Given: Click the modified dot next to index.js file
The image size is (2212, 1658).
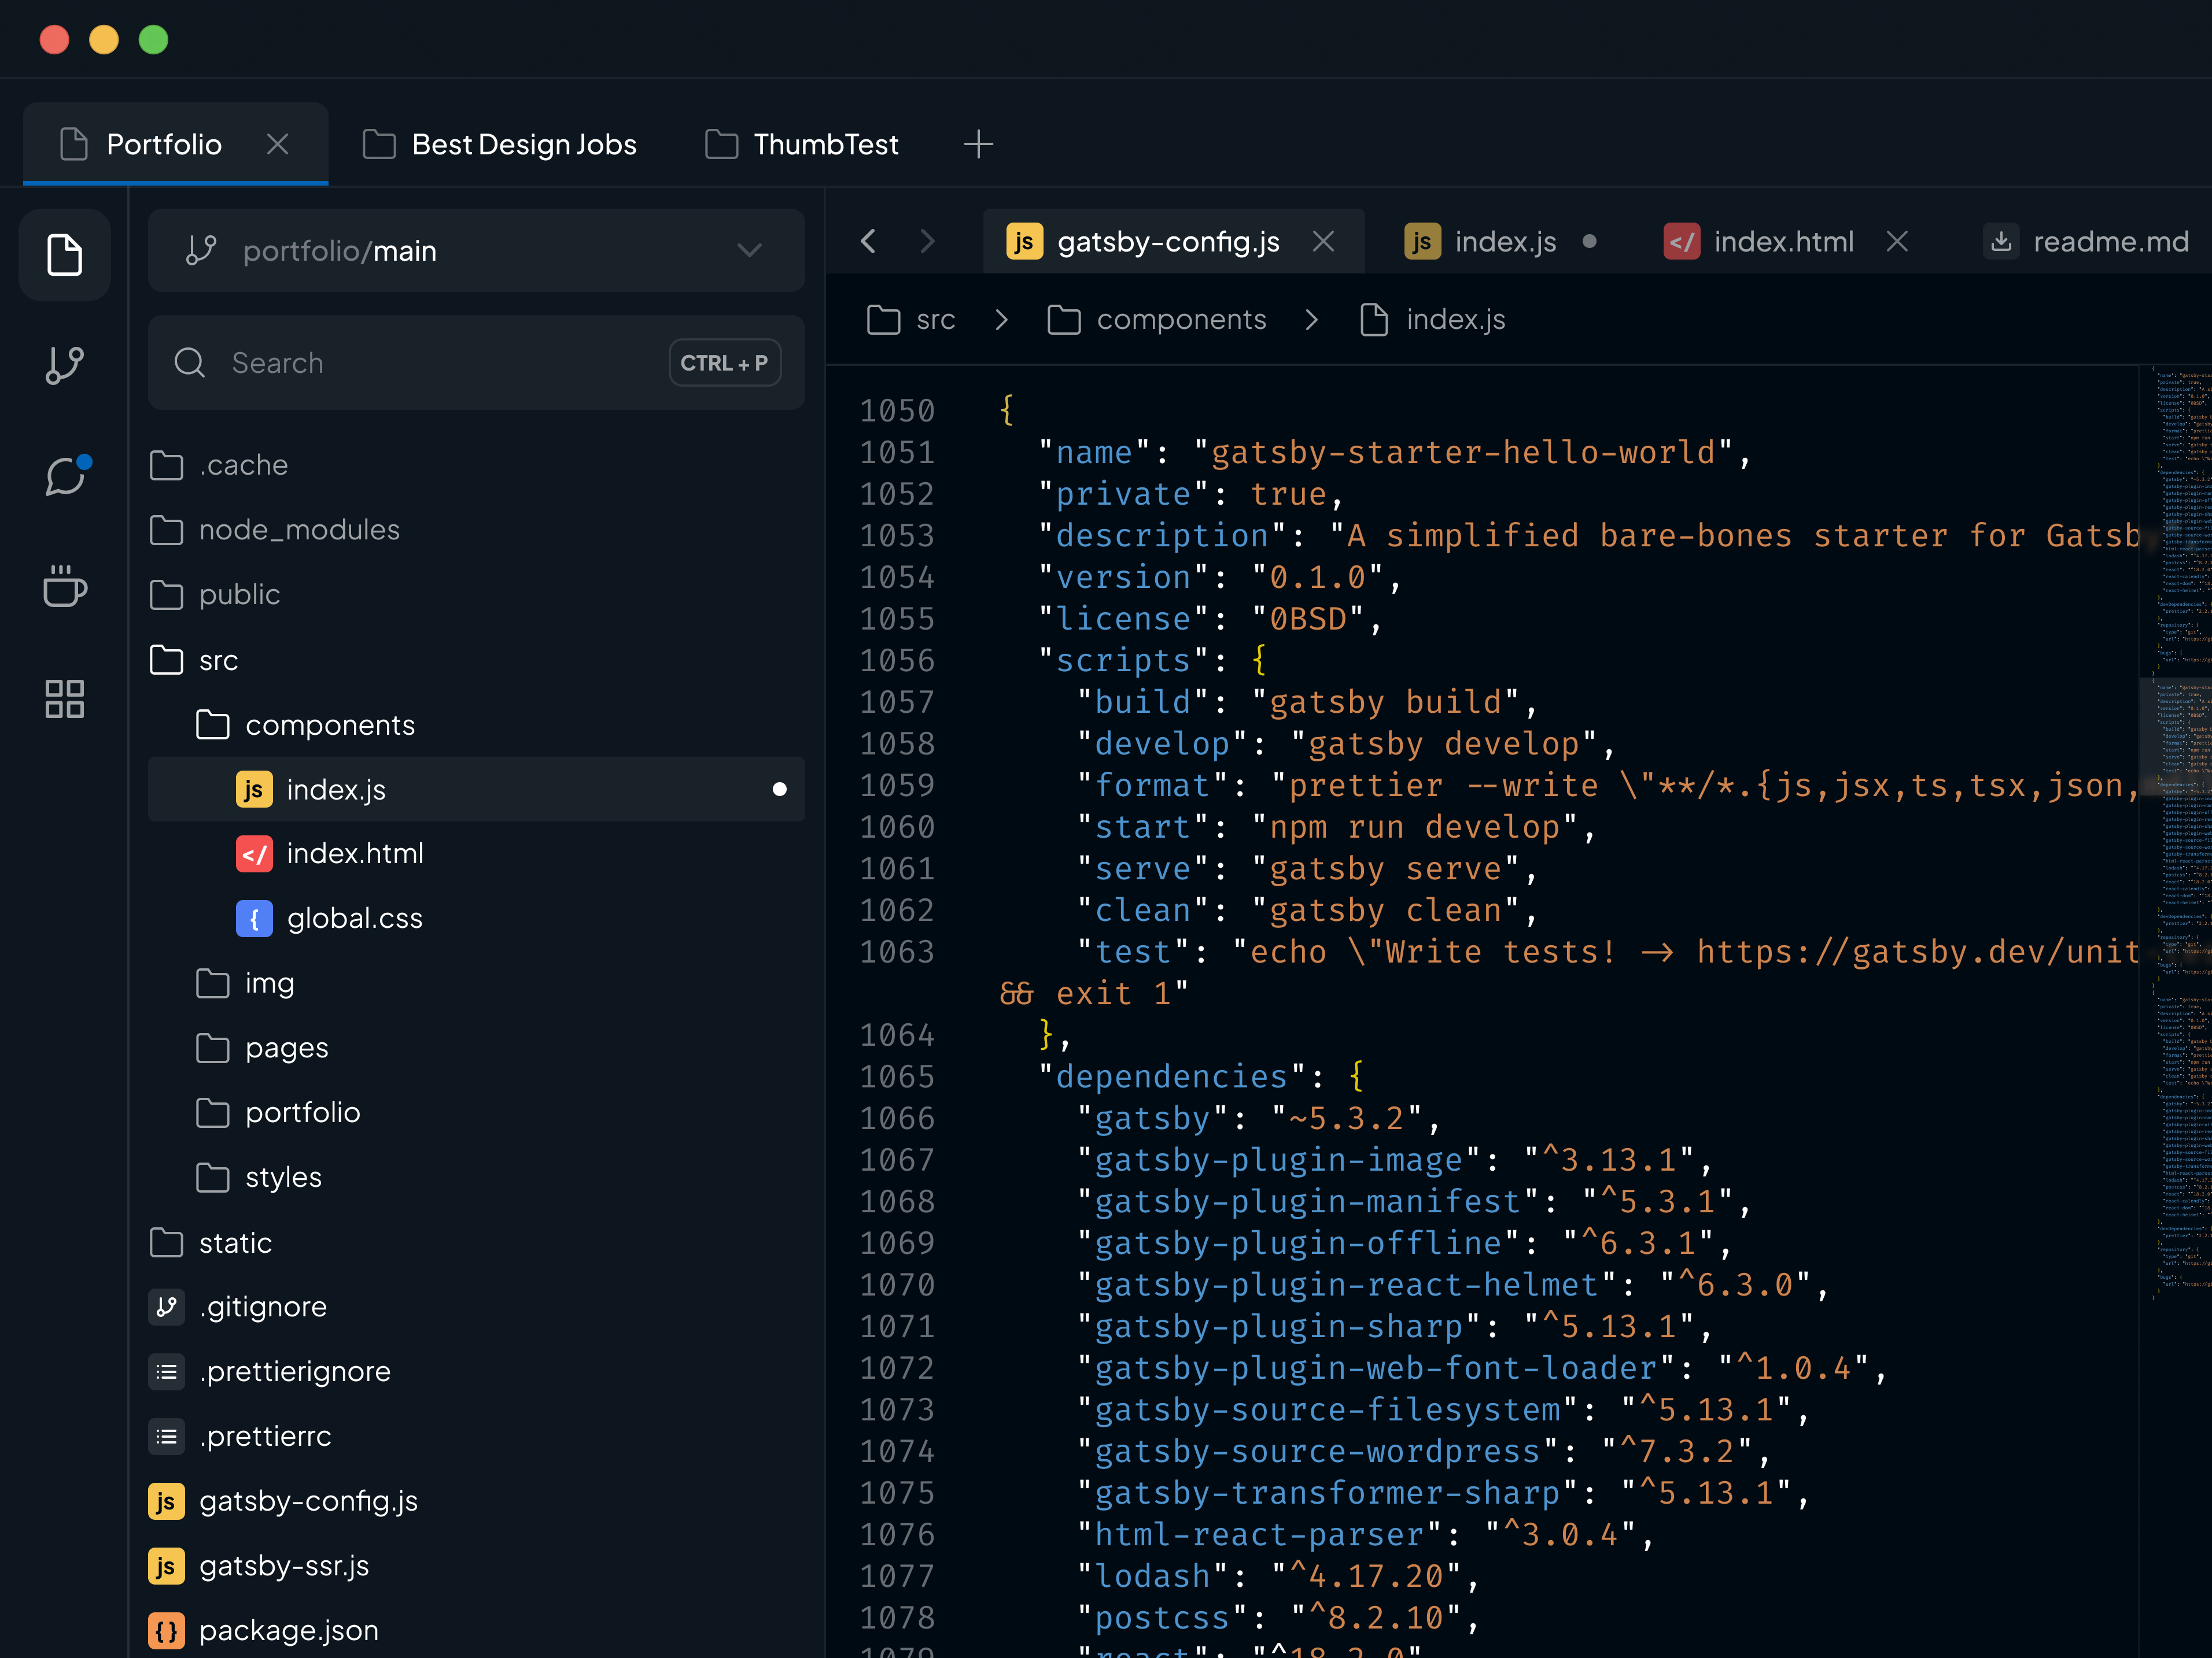Looking at the screenshot, I should coord(779,789).
